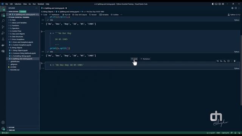
Task: Click Run All in notebook toolbar
Action: pyautogui.click(x=67, y=15)
